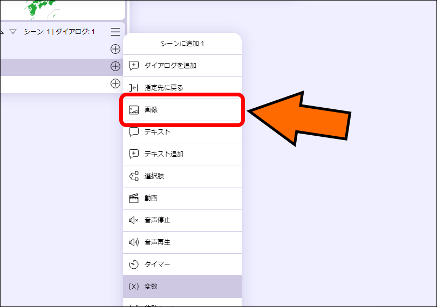The width and height of the screenshot is (437, 307).
Task: Click the plus button on third row
Action: coord(115,83)
